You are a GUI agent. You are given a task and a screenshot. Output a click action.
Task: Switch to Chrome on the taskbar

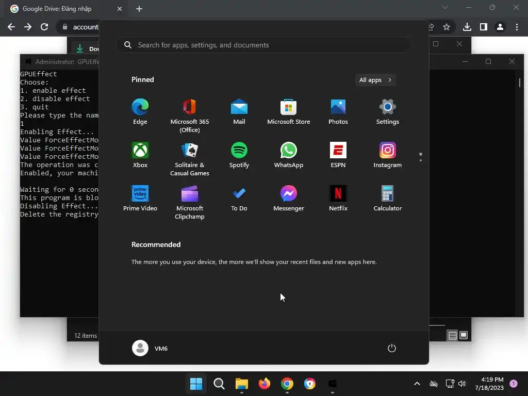[x=287, y=384]
